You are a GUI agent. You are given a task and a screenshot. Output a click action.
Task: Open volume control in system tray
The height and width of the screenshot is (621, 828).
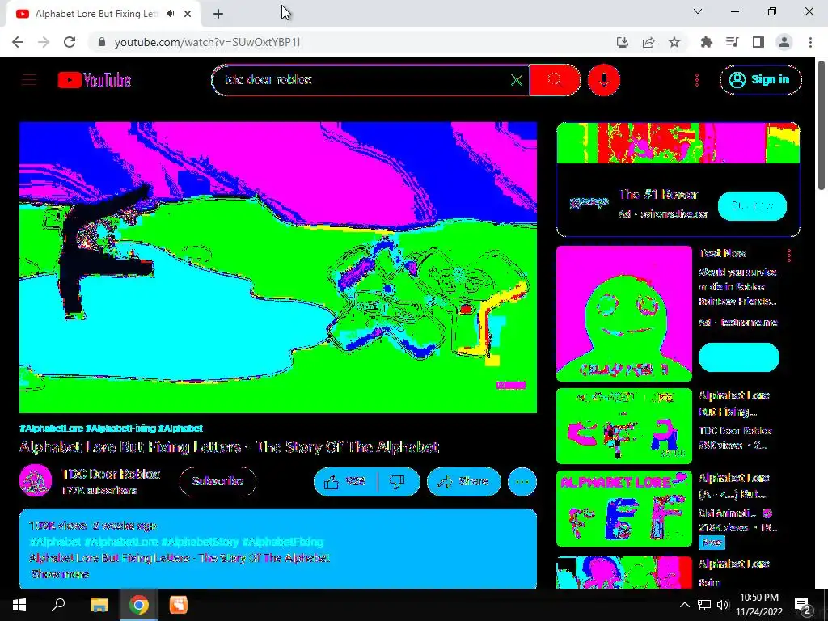click(x=723, y=605)
